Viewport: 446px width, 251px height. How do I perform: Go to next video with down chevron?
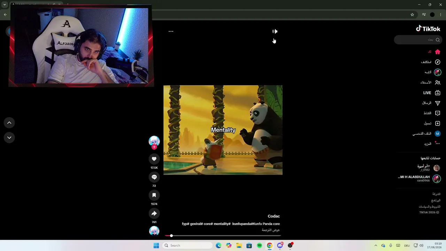click(9, 138)
